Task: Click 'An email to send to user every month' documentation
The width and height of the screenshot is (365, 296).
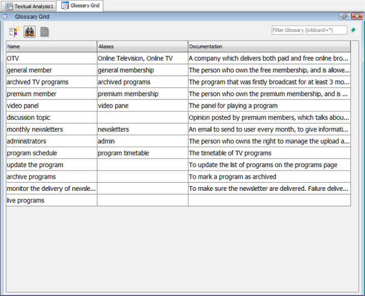Action: (269, 129)
